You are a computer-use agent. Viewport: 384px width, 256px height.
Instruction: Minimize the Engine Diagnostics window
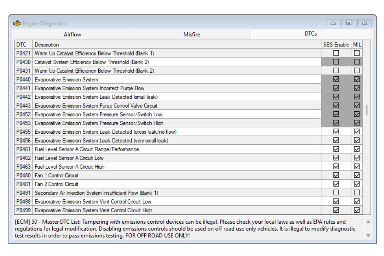[x=335, y=24]
